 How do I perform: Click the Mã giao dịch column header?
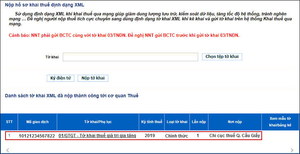coord(37,122)
